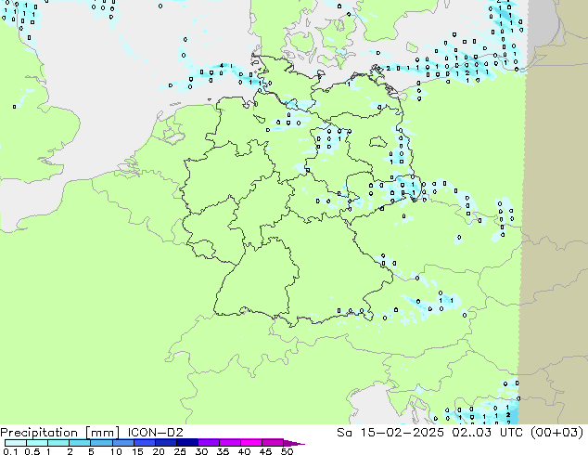This screenshot has width=588, height=455.
Task: Click the legend value '0.1'
Action: (x=10, y=451)
